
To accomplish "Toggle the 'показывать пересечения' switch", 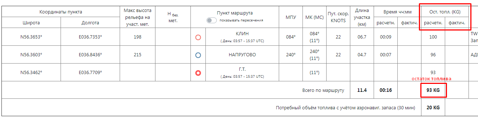I will tap(212, 20).
